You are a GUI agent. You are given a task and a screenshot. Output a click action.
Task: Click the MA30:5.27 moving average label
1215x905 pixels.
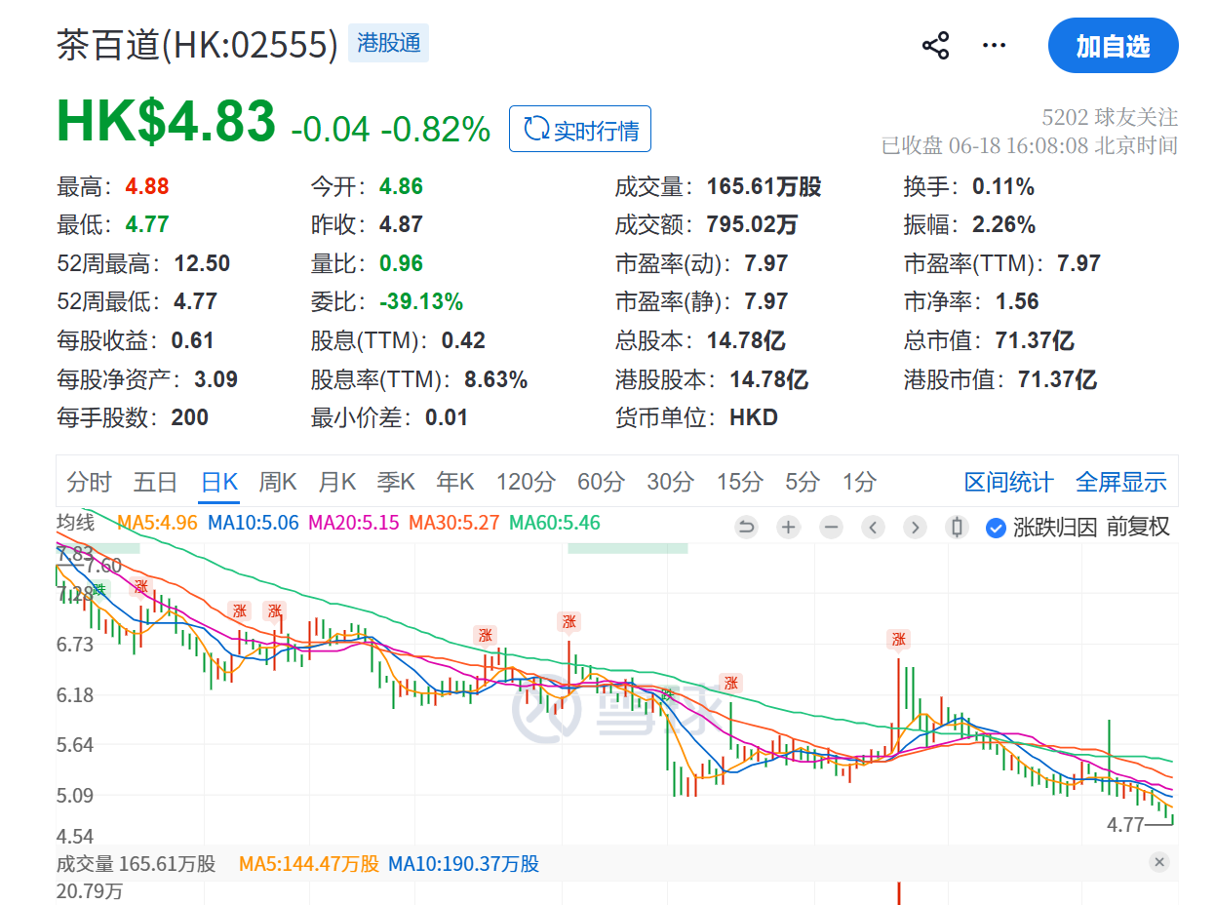(454, 523)
